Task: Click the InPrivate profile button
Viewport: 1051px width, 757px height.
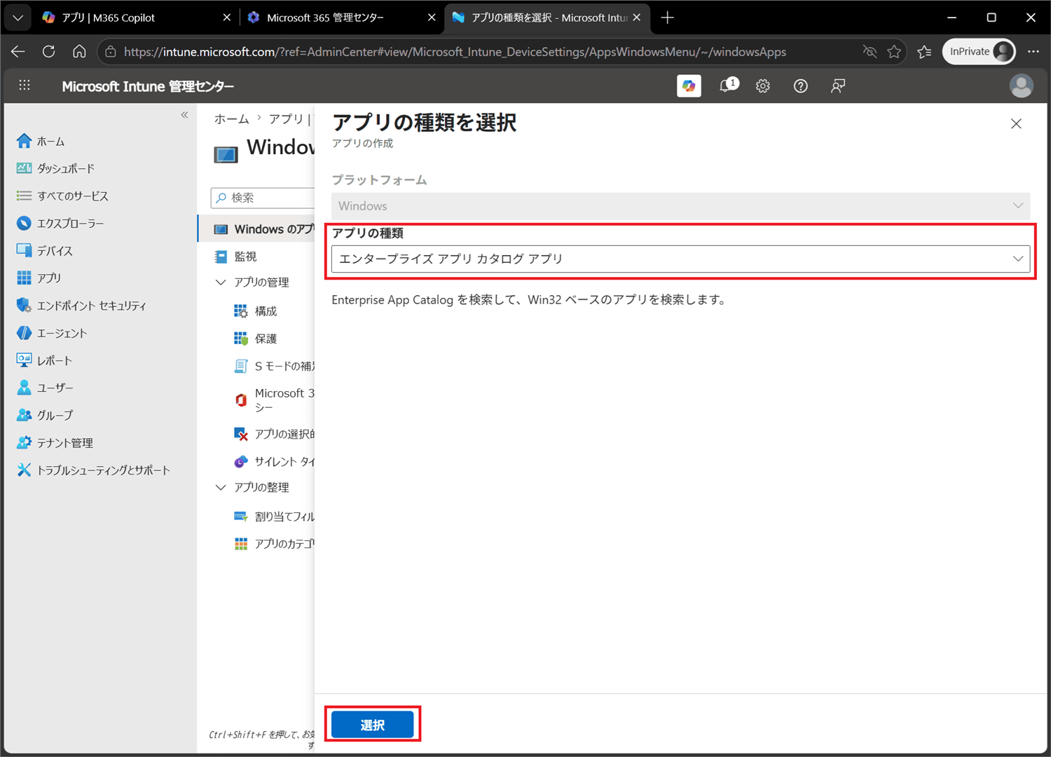Action: tap(979, 51)
